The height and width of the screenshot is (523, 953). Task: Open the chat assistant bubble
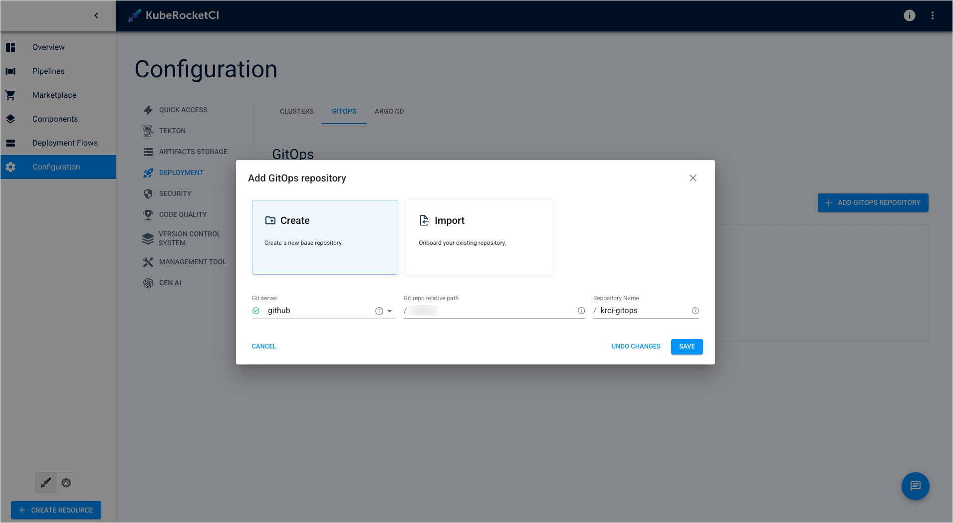[915, 486]
